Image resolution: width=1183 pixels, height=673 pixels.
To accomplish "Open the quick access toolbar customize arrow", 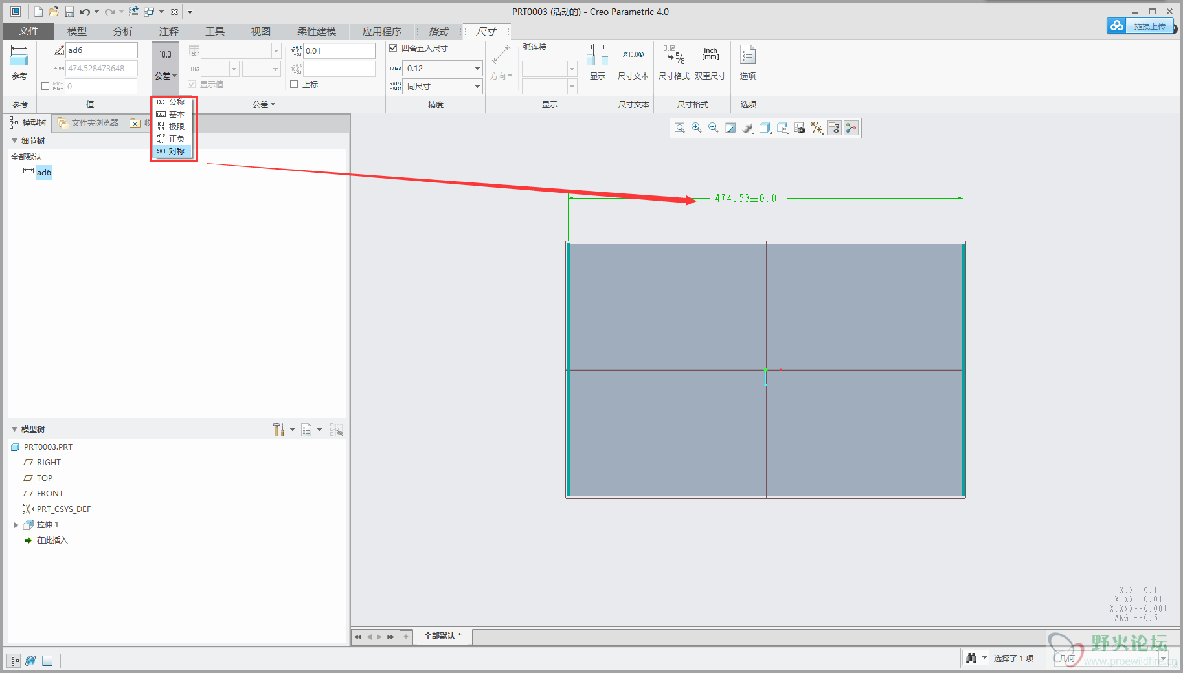I will 190,12.
